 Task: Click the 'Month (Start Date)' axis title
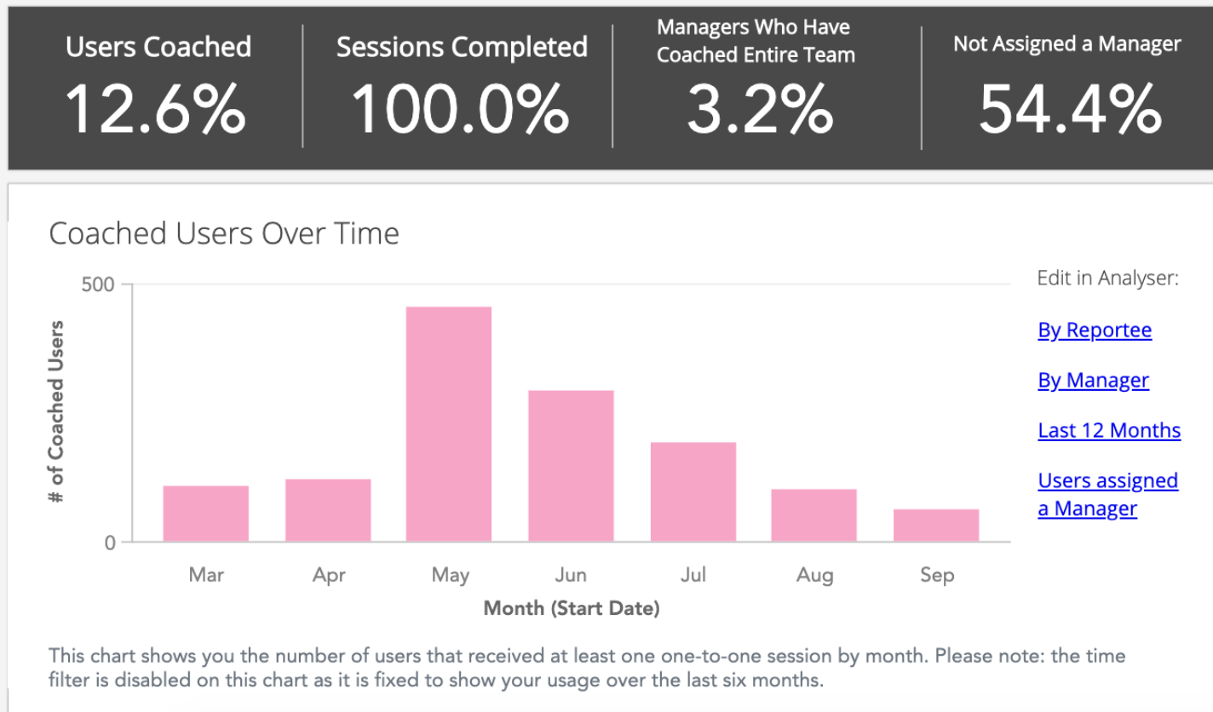click(572, 608)
